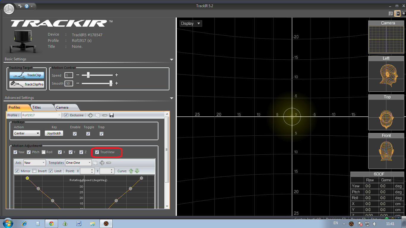Viewport: 406px width, 228px height.
Task: Launch Internet Explorer from taskbar
Action: tap(25, 224)
